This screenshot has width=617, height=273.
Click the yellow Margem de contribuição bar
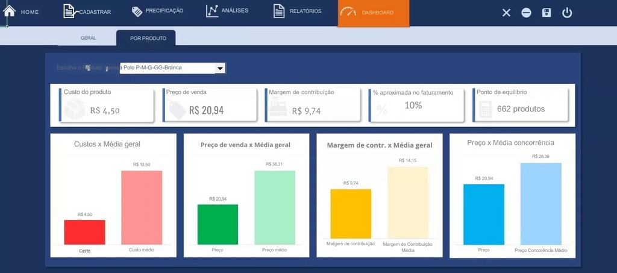pos(351,213)
